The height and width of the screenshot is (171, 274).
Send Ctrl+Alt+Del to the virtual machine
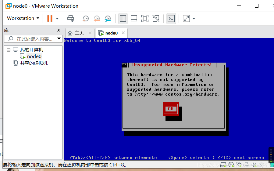71,18
